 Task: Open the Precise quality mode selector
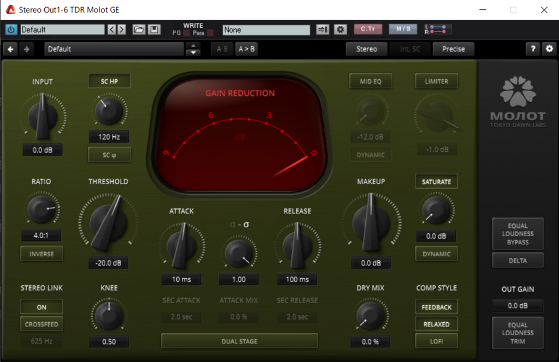pos(454,49)
